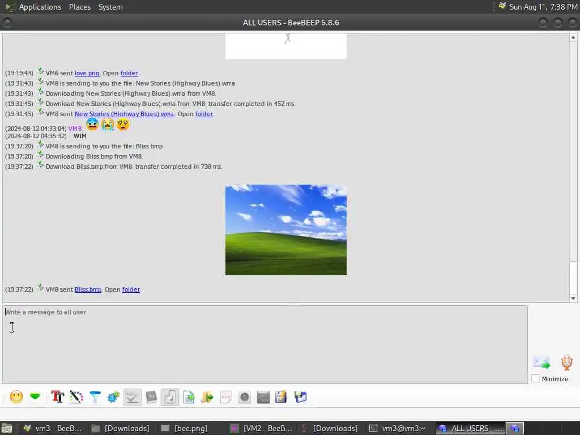Toggle the spell checking toolbar button

(x=132, y=397)
